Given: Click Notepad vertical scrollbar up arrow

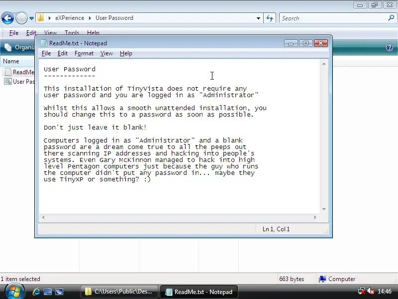Looking at the screenshot, I should click(324, 64).
